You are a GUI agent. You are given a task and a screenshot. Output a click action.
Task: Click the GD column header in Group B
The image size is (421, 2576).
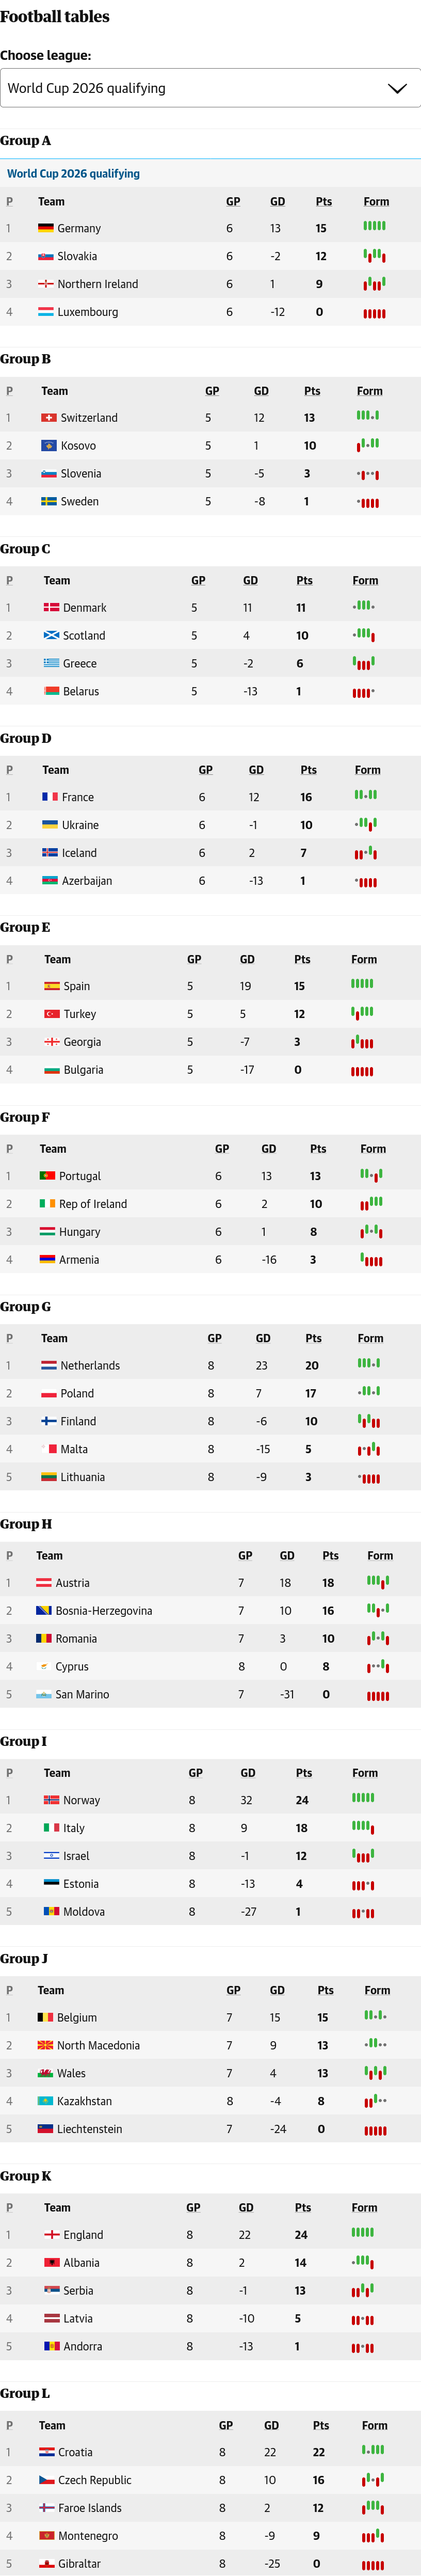[x=261, y=390]
